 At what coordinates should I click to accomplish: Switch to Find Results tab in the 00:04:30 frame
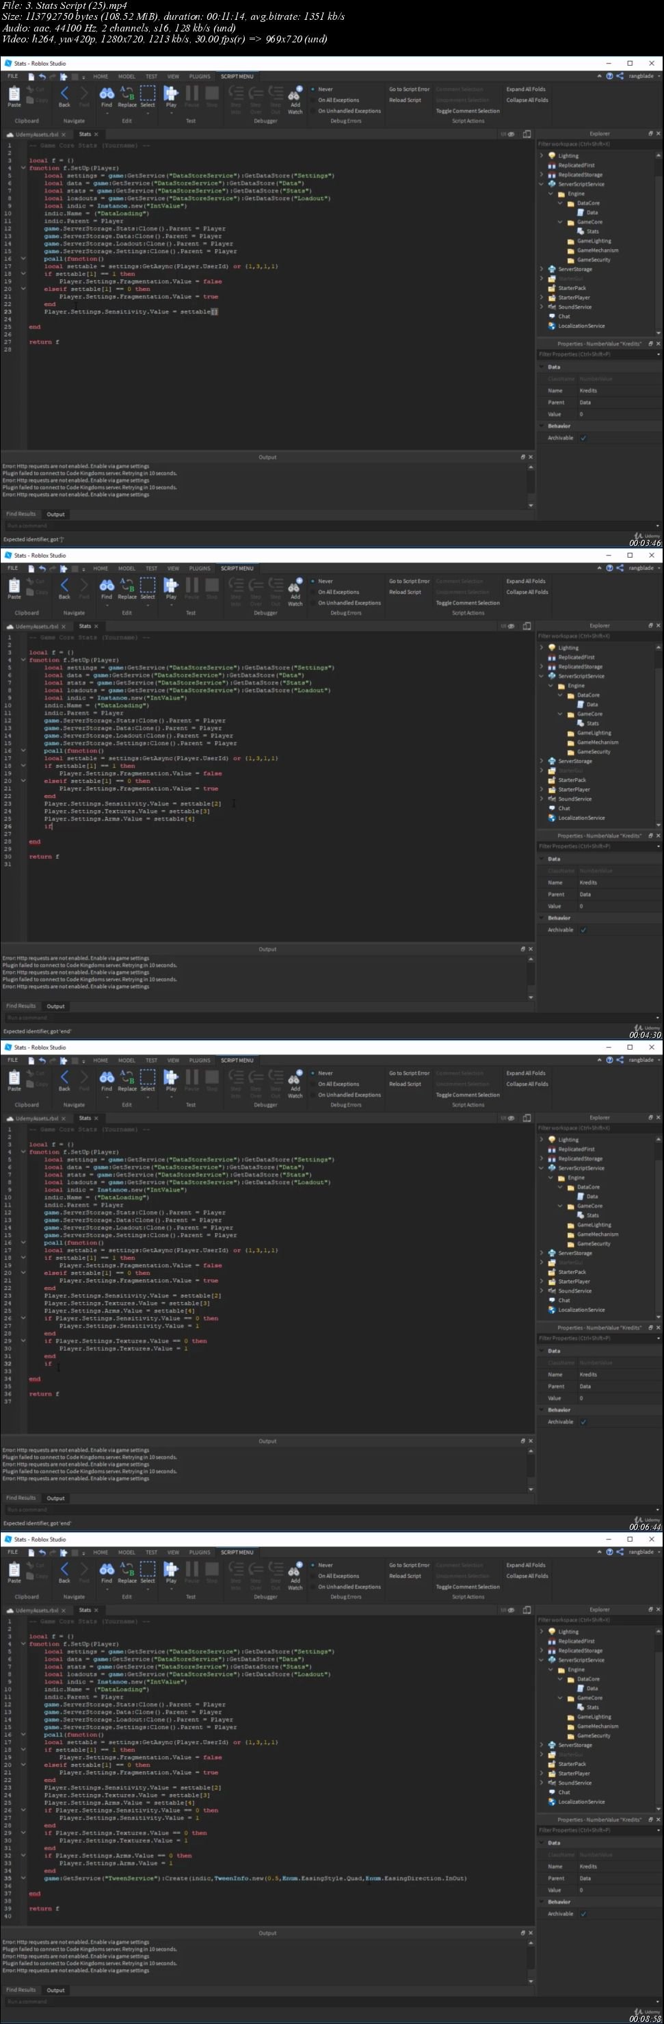pyautogui.click(x=21, y=1006)
